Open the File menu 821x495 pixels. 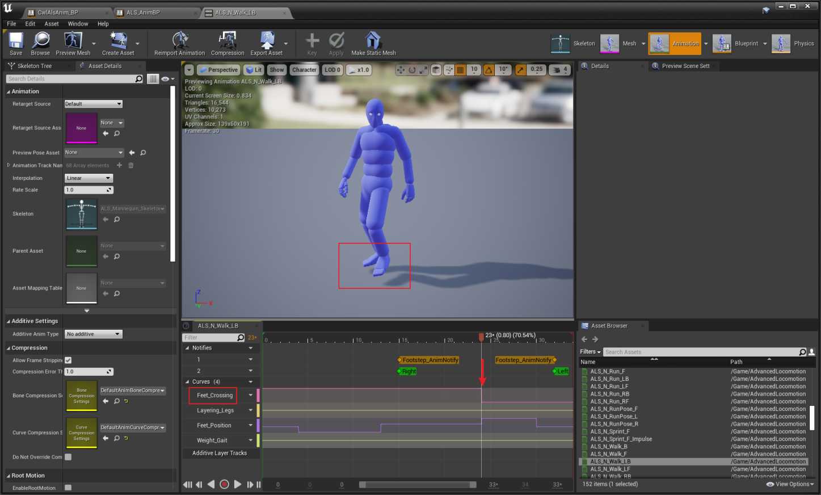click(11, 24)
